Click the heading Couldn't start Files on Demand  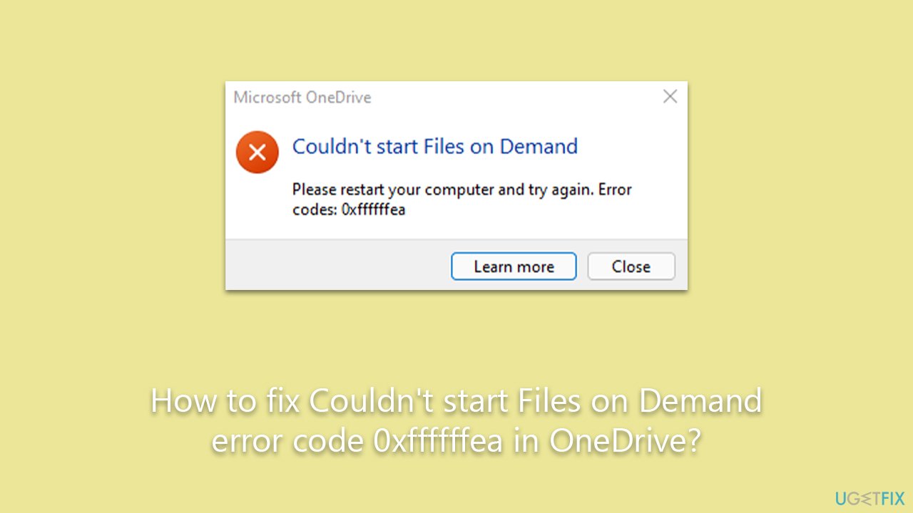click(435, 146)
